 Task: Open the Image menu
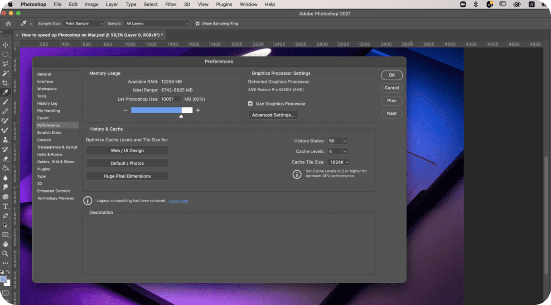tap(92, 5)
